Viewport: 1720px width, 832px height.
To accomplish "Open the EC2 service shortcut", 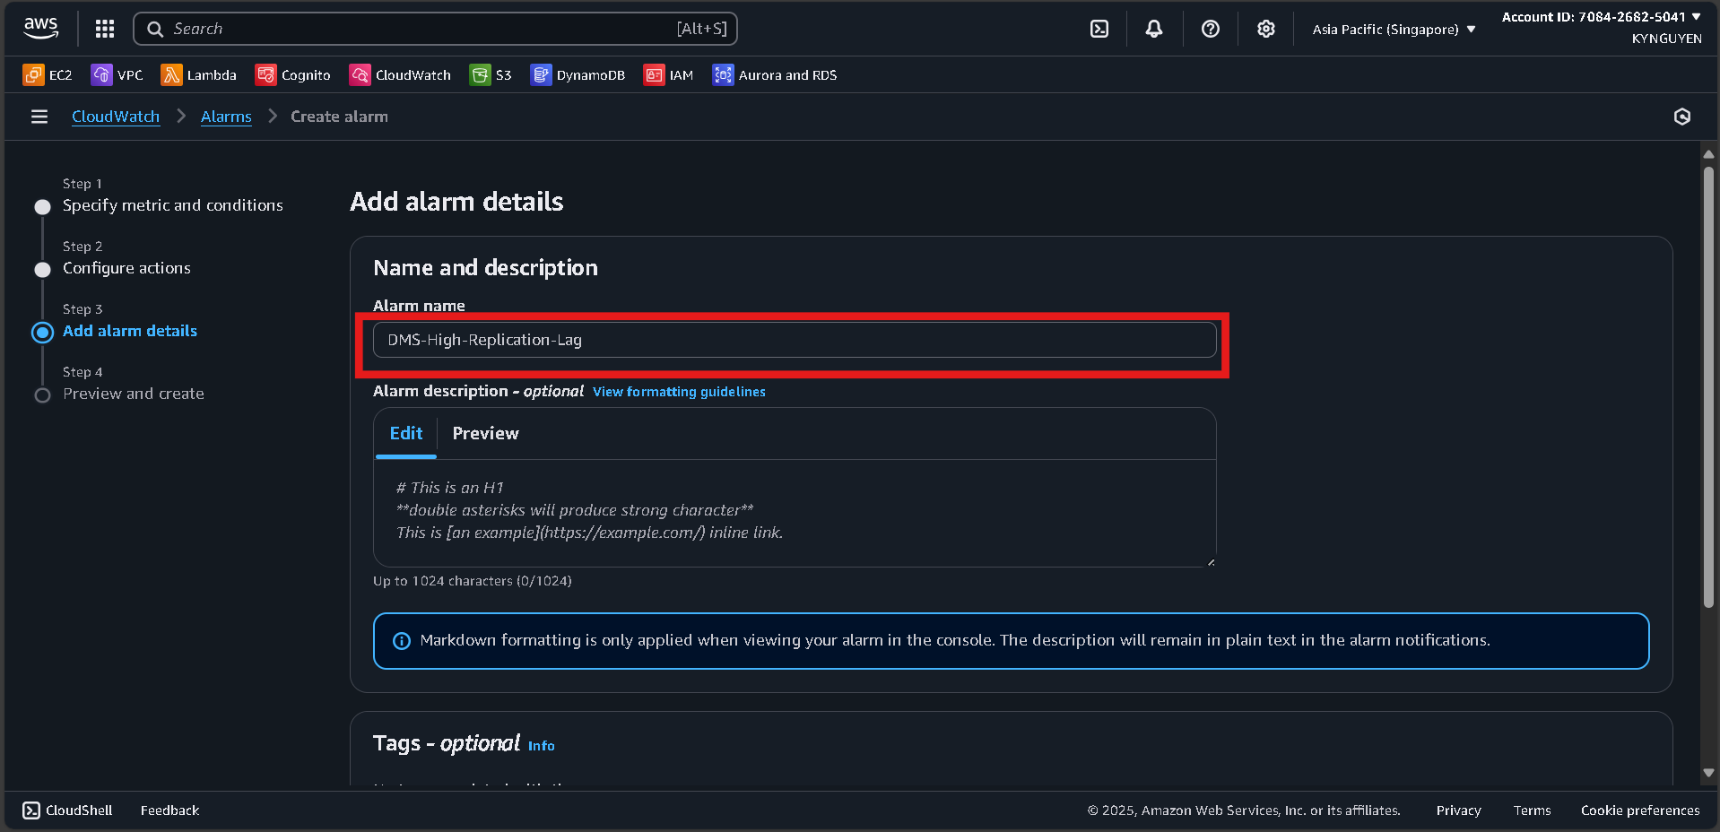I will click(x=48, y=74).
